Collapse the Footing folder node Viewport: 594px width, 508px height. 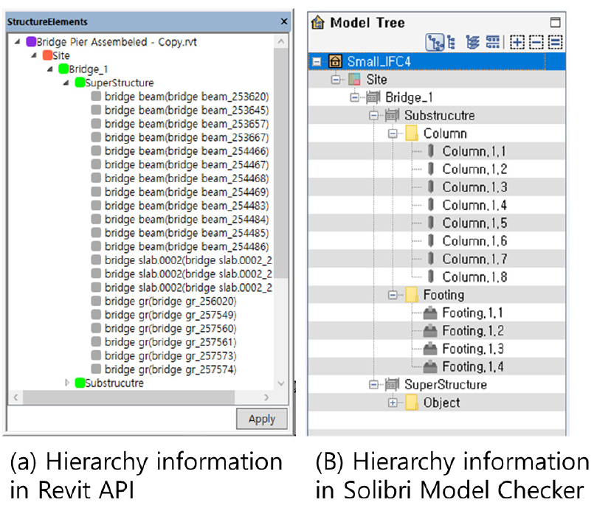click(x=393, y=295)
